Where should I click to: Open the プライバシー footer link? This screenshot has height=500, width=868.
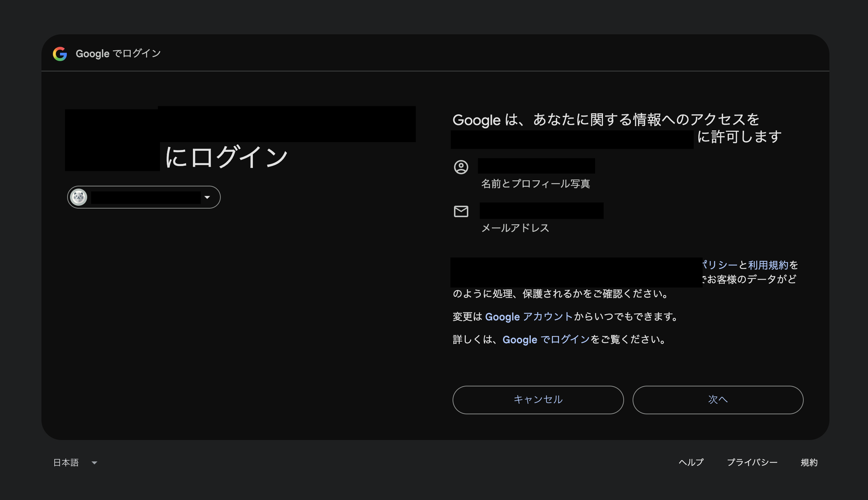coord(752,462)
